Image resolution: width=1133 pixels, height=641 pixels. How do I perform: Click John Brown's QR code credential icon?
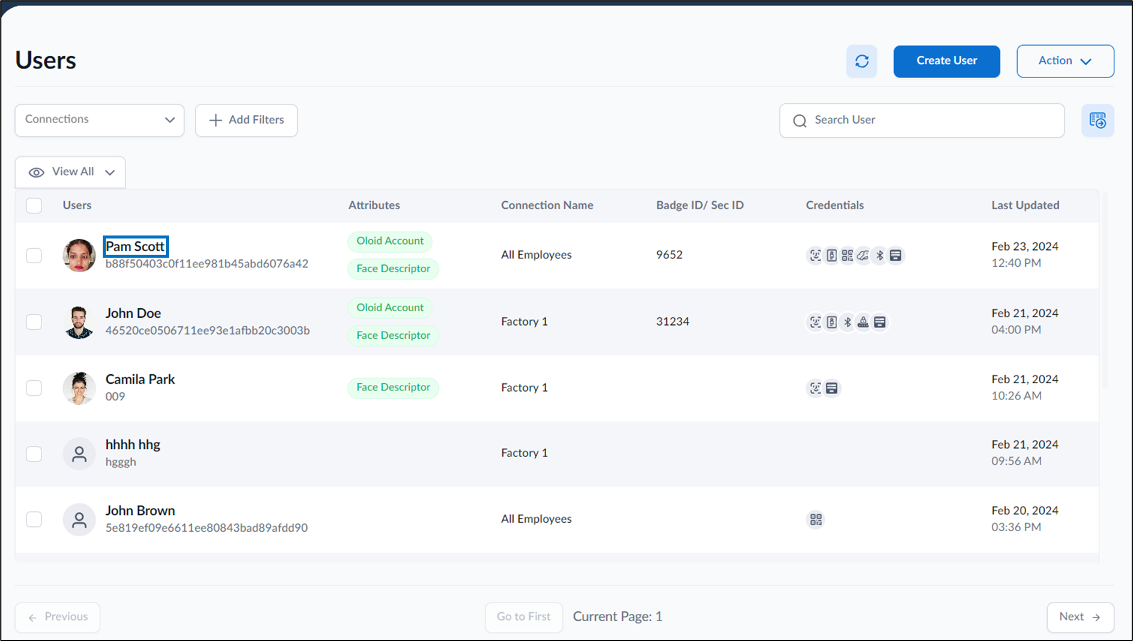tap(815, 519)
